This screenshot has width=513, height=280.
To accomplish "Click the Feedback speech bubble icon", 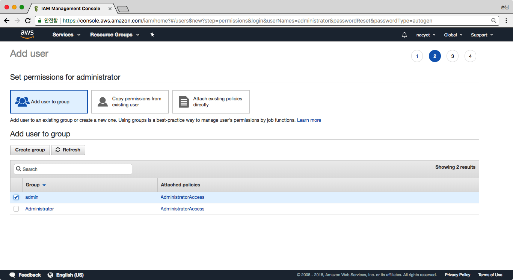I will click(x=12, y=275).
